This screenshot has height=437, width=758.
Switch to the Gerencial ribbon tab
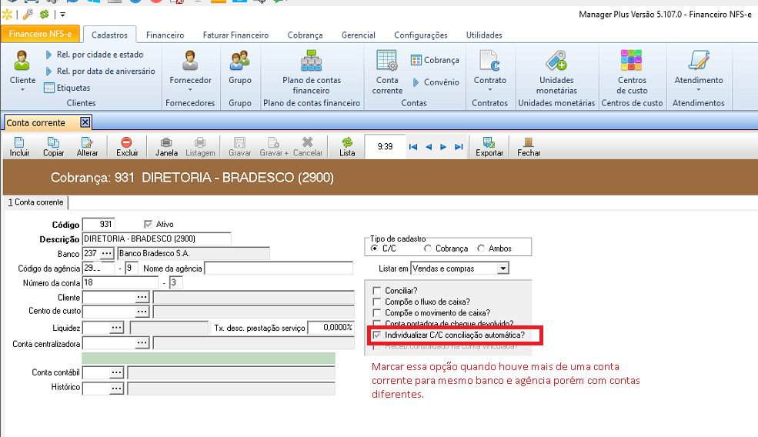click(358, 35)
